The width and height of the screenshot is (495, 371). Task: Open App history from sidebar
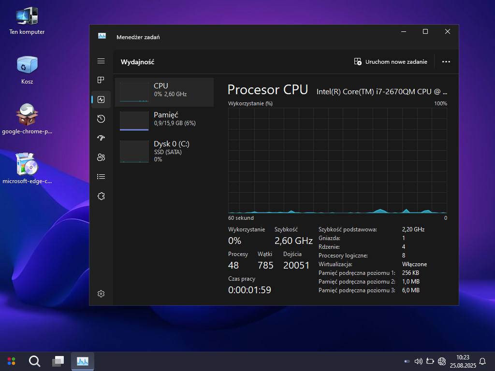coord(101,119)
